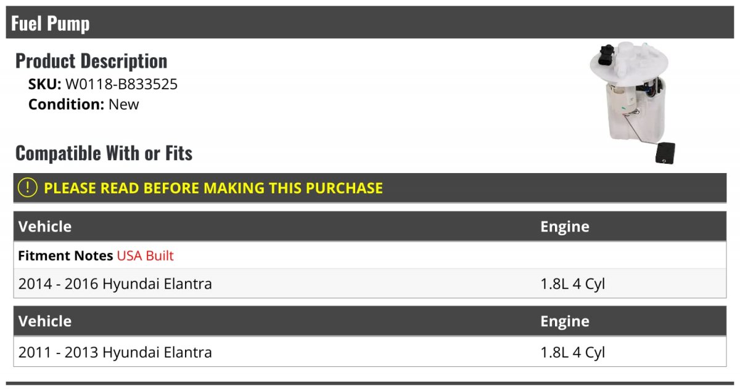Viewport: 740px width, 391px height.
Task: Click the bold 'Condition:' label
Action: (x=67, y=104)
